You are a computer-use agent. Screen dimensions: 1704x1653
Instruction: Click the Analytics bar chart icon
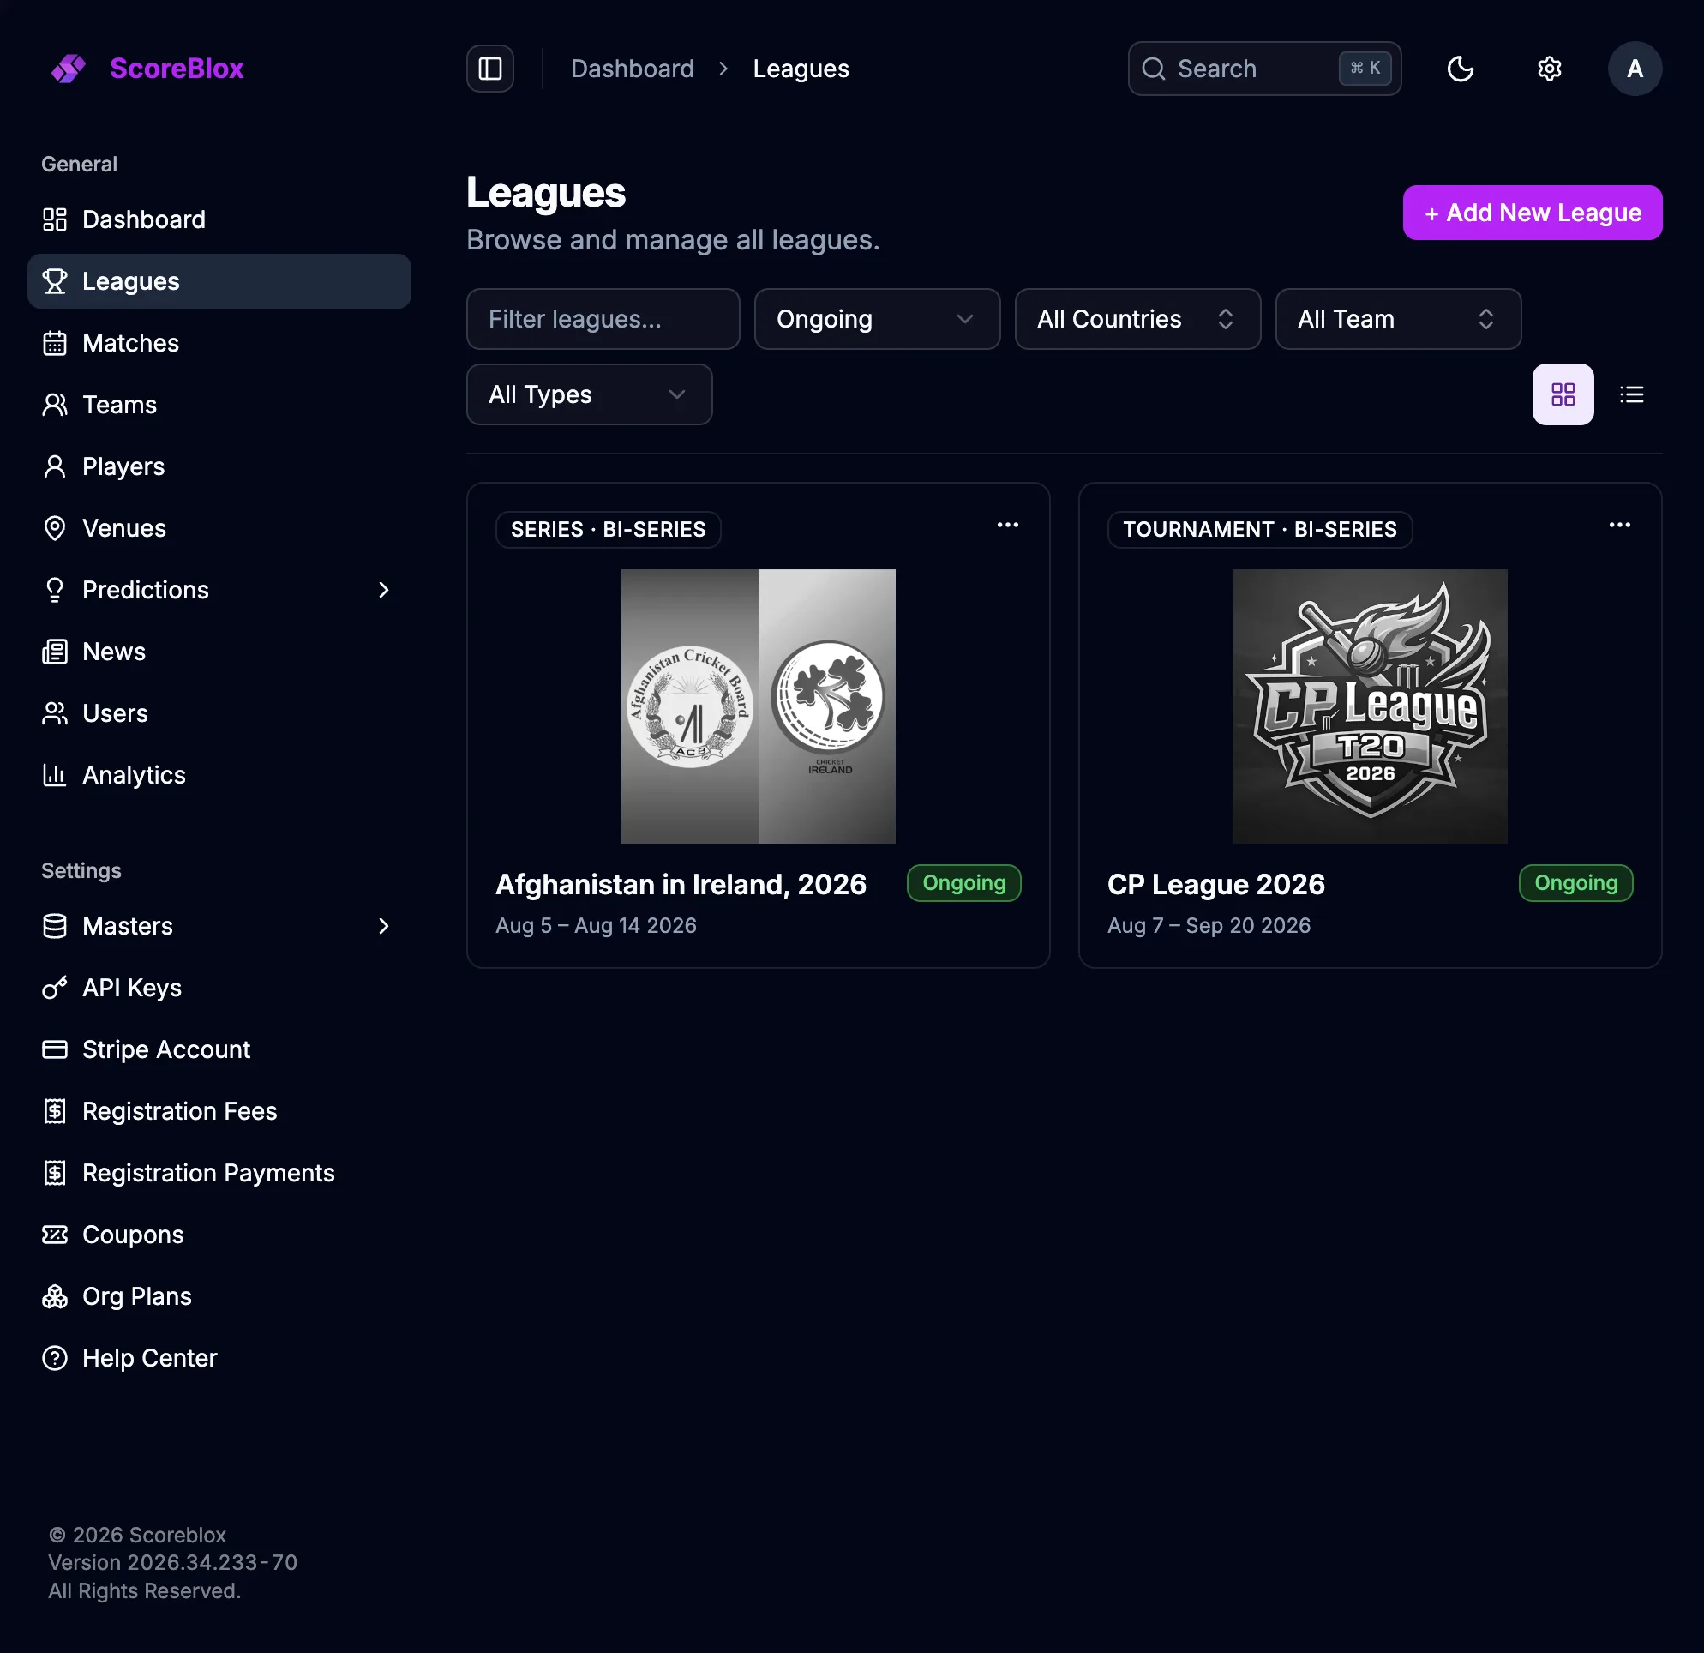55,775
